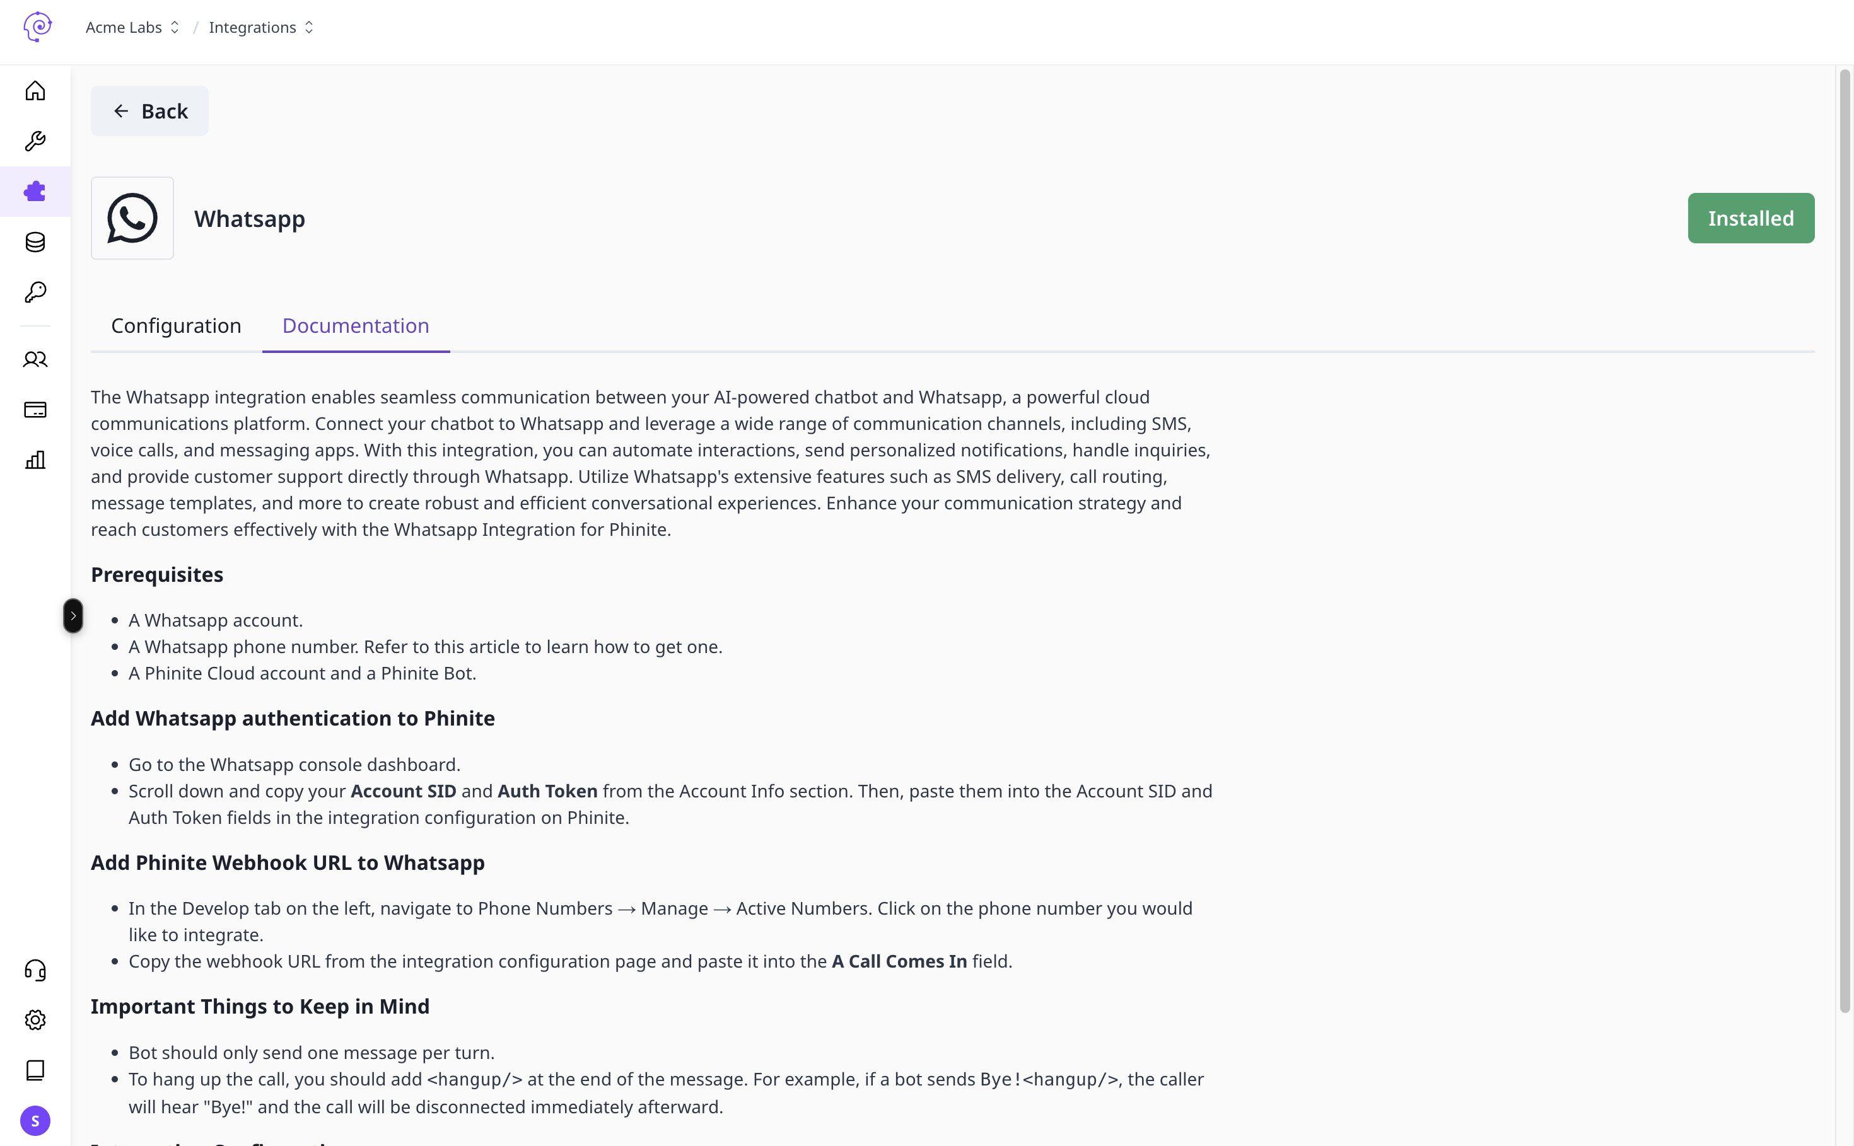Open billing via the credit card icon
Image resolution: width=1854 pixels, height=1146 pixels.
[x=35, y=409]
